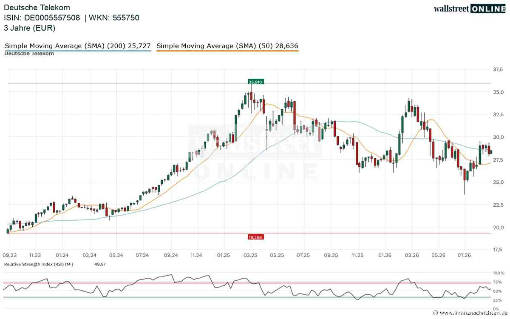
Task: Click the 07.25 date axis label
Action: (303, 255)
